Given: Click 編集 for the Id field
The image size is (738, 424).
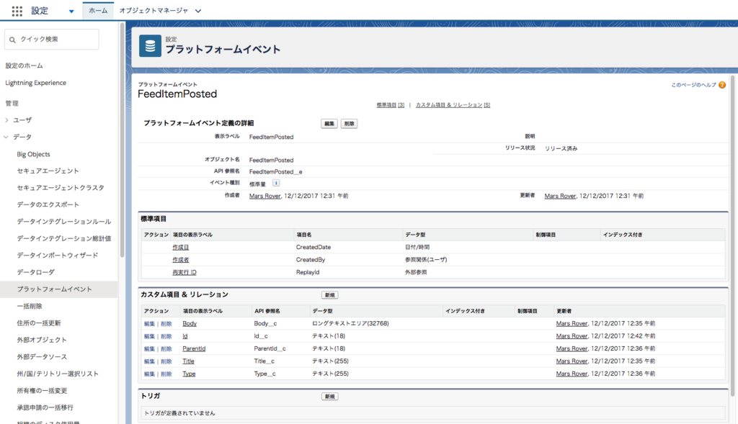Looking at the screenshot, I should [149, 337].
